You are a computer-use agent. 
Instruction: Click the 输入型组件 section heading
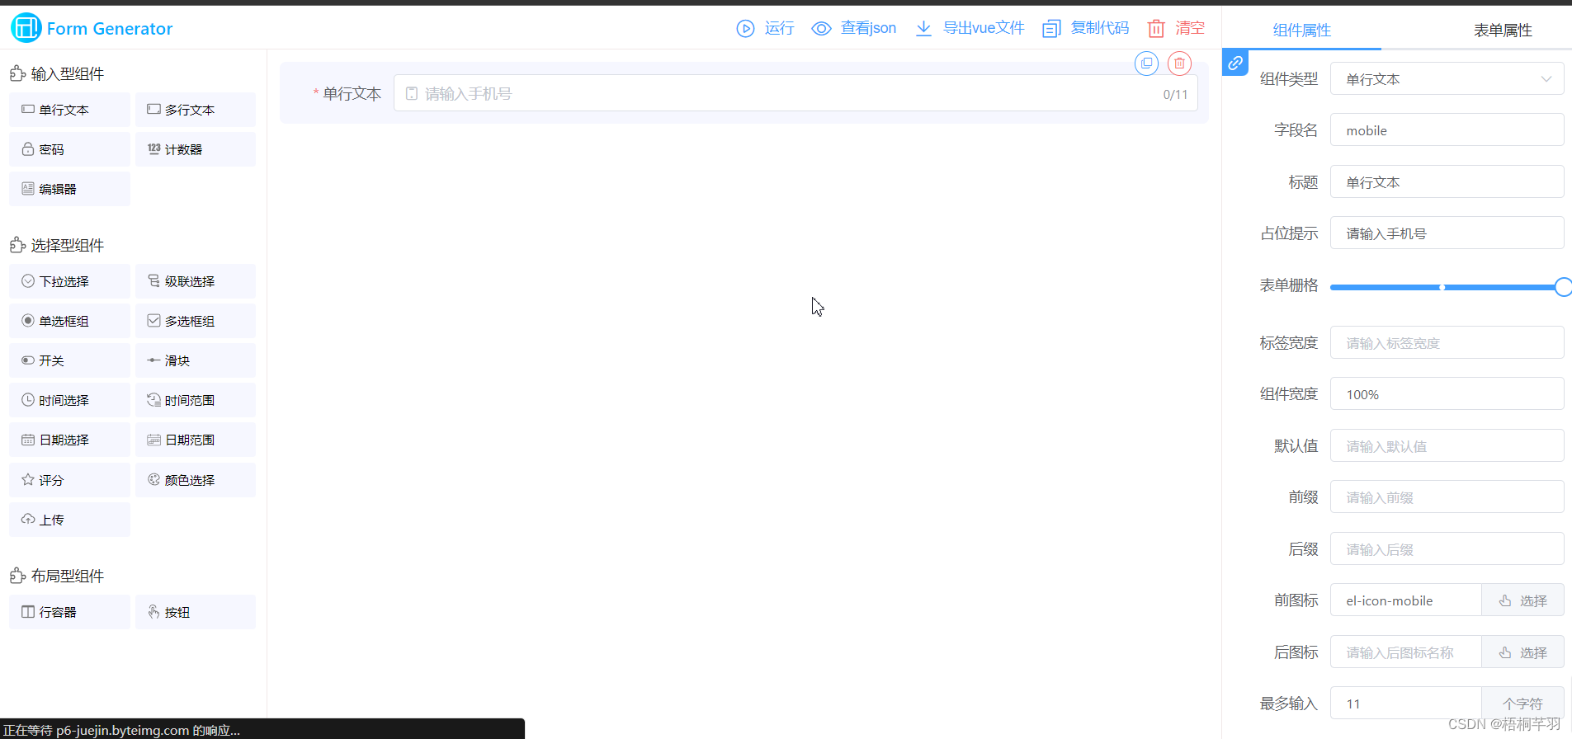coord(57,74)
